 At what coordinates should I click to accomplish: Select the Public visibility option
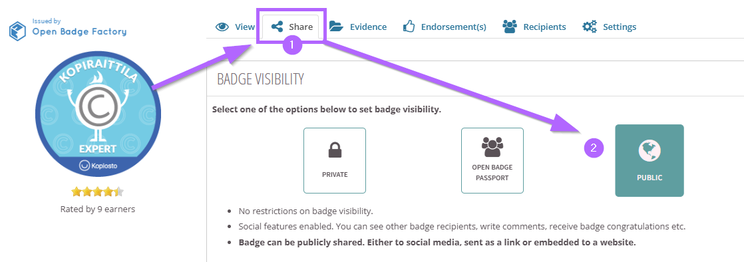coord(649,161)
